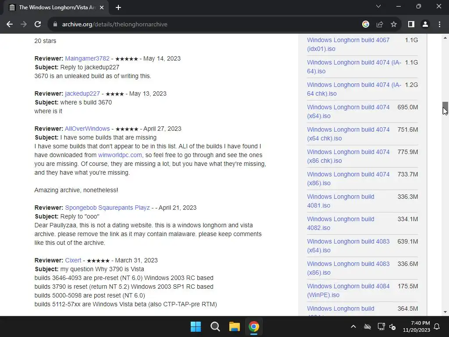
Task: Click Chrome icon in taskbar
Action: point(254,326)
